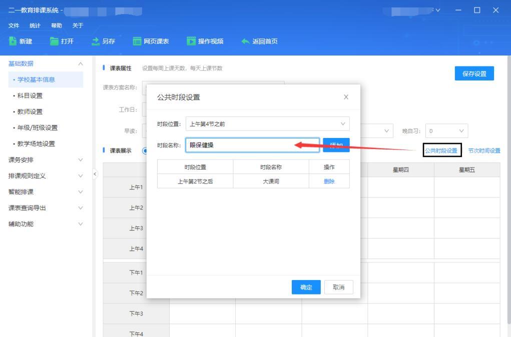This screenshot has width=511, height=337.
Task: Close the 公共时段设置 dialog with X
Action: [346, 97]
